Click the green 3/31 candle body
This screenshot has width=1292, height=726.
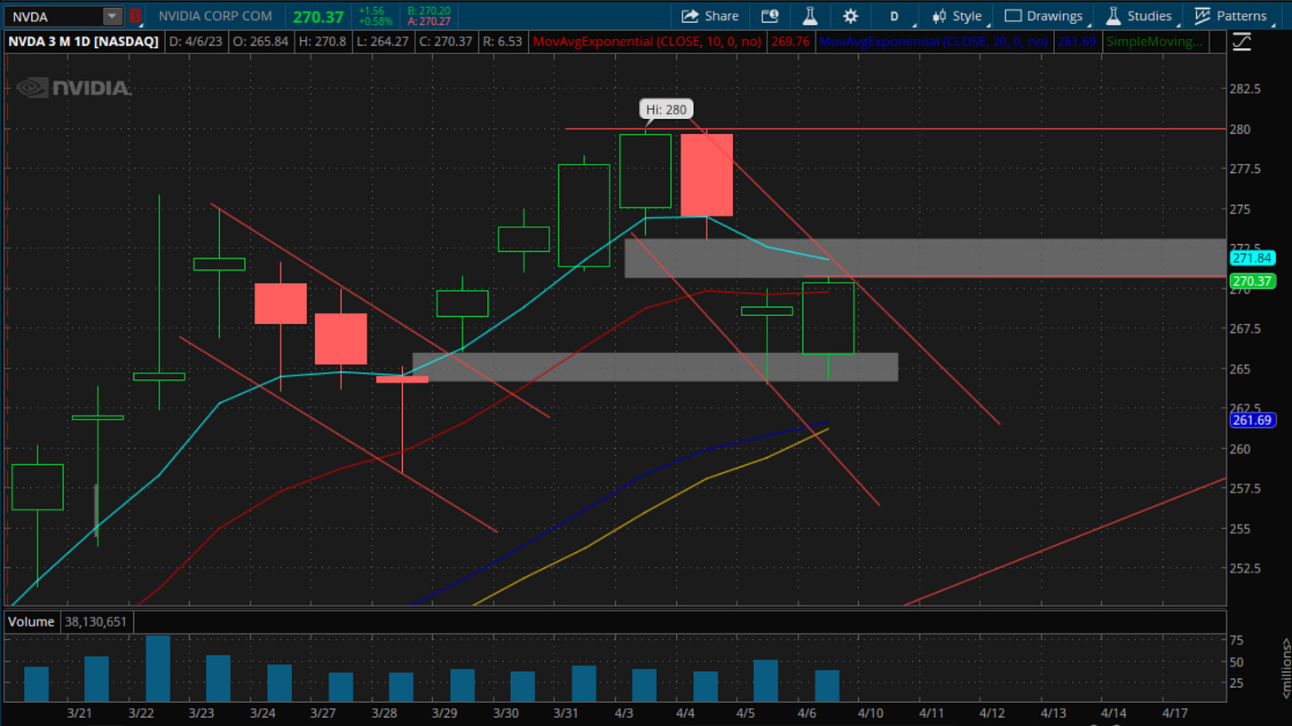584,216
